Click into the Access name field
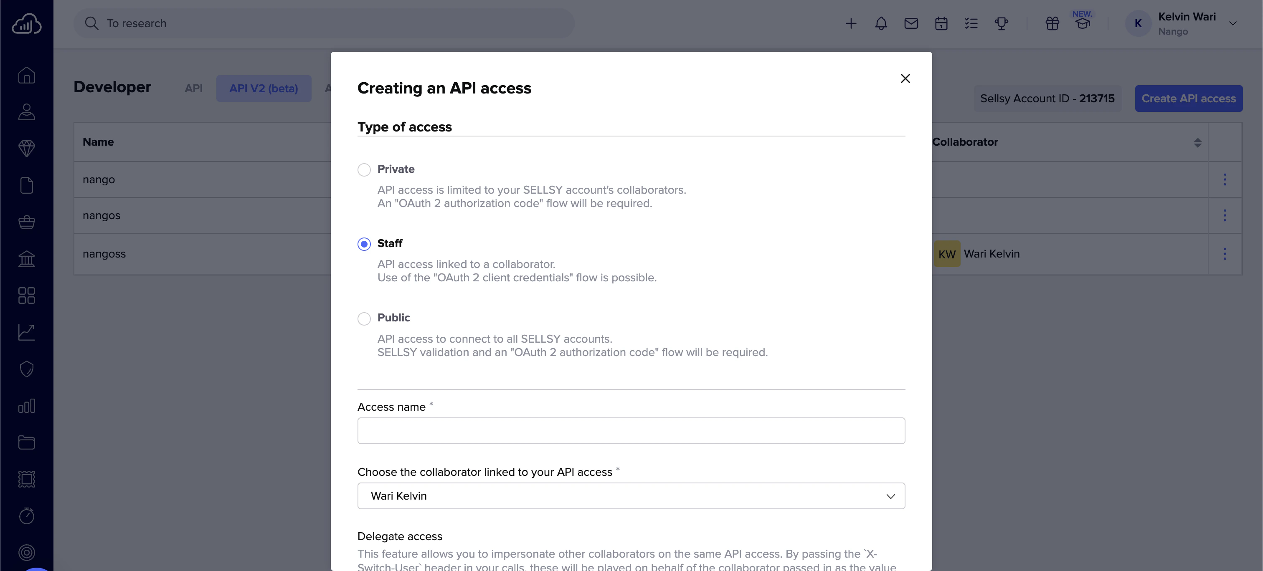 pos(631,431)
